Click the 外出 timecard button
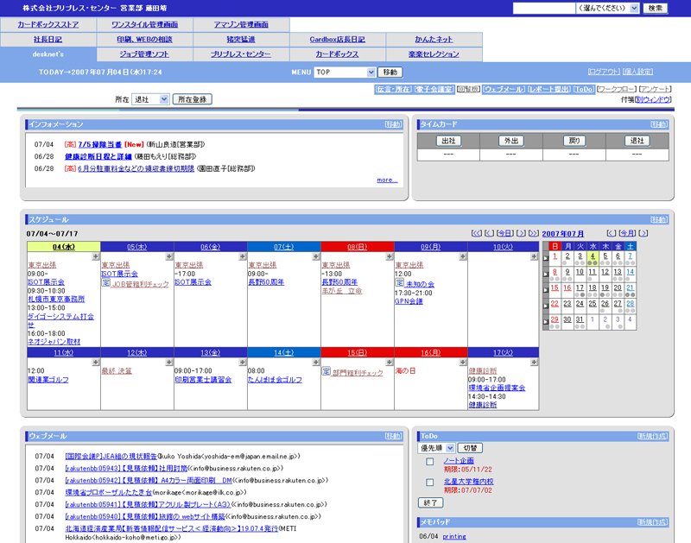691x543 pixels. [x=511, y=141]
